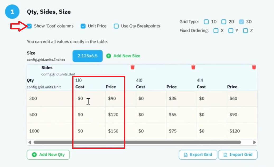This screenshot has width=274, height=167.
Task: Click the scrollbar's left arrow
Action: point(30,142)
